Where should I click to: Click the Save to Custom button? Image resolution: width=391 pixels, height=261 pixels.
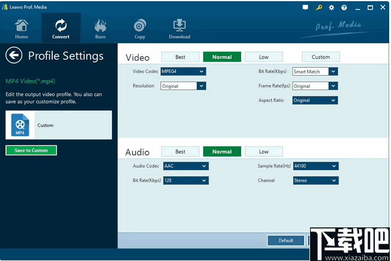point(31,150)
